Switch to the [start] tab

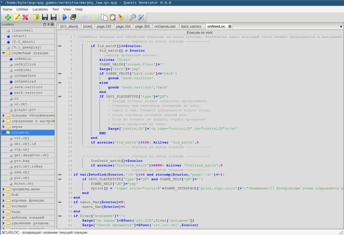[x=88, y=26]
